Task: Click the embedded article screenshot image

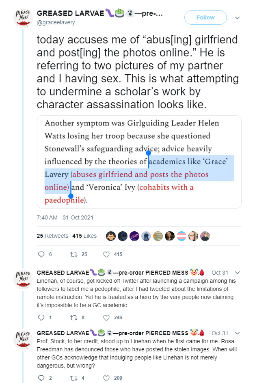Action: click(139, 161)
